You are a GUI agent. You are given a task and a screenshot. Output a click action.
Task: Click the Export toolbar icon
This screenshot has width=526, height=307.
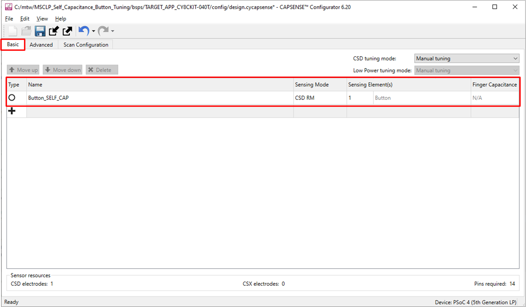67,31
